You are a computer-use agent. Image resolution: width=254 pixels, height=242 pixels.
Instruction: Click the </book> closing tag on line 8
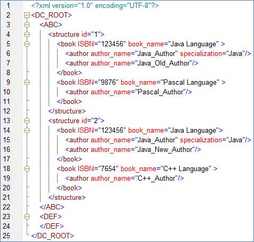click(x=69, y=73)
